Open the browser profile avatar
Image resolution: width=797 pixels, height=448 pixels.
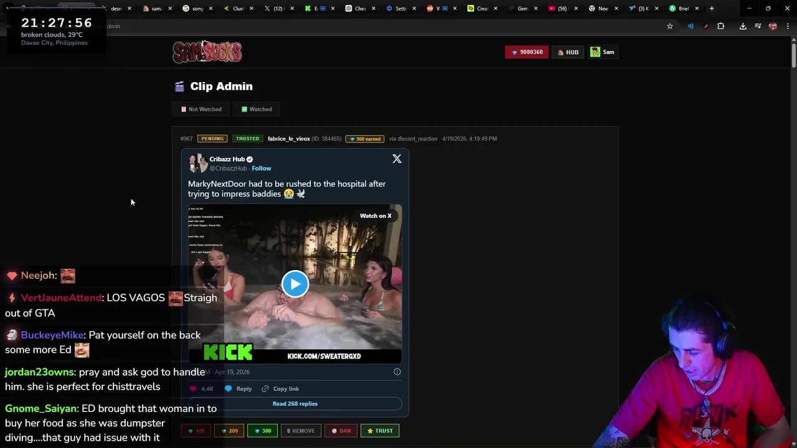[x=773, y=26]
